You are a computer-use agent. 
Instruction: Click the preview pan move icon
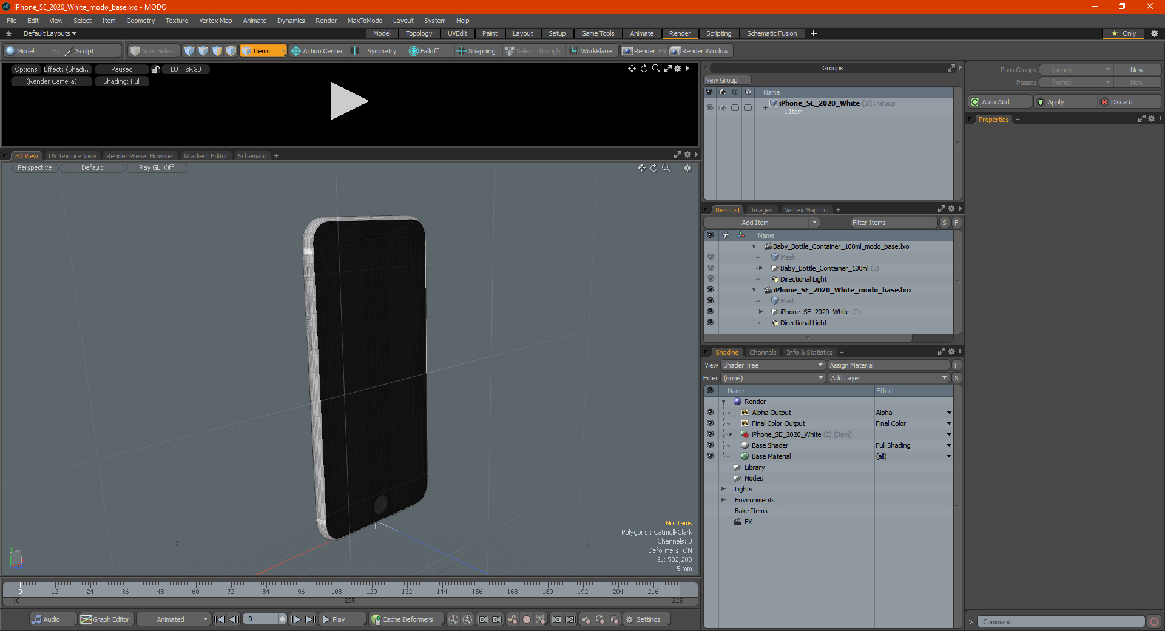[632, 69]
